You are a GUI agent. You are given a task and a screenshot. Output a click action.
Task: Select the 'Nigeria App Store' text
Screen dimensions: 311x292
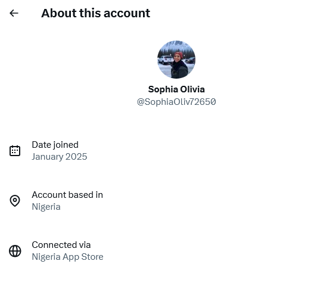tap(67, 257)
